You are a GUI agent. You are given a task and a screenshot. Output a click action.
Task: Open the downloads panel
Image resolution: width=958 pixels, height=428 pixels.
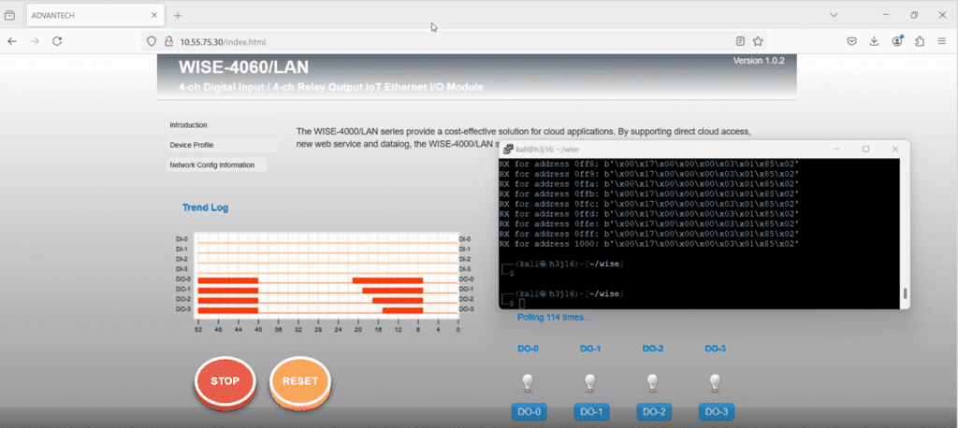pos(875,41)
